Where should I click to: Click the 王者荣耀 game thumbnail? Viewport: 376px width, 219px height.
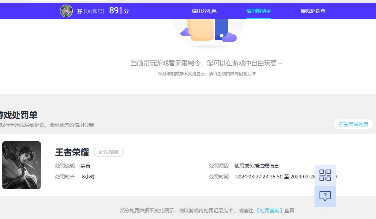click(22, 165)
